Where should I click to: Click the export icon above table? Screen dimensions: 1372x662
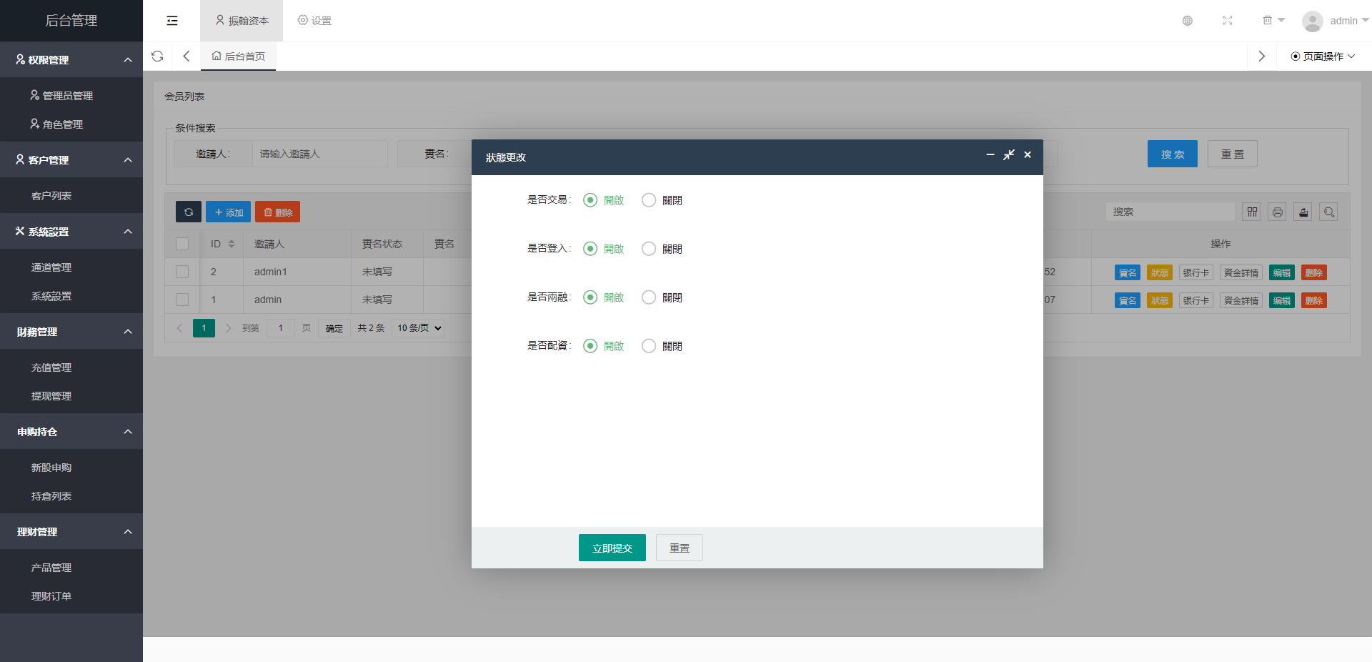click(1303, 212)
